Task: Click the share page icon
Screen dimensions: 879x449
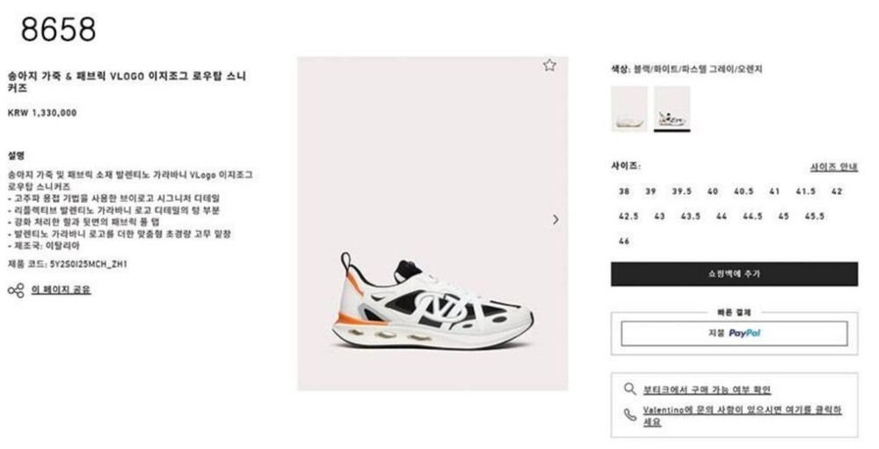Action: pyautogui.click(x=16, y=290)
